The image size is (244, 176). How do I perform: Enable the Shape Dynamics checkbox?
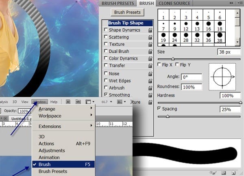pyautogui.click(x=106, y=30)
